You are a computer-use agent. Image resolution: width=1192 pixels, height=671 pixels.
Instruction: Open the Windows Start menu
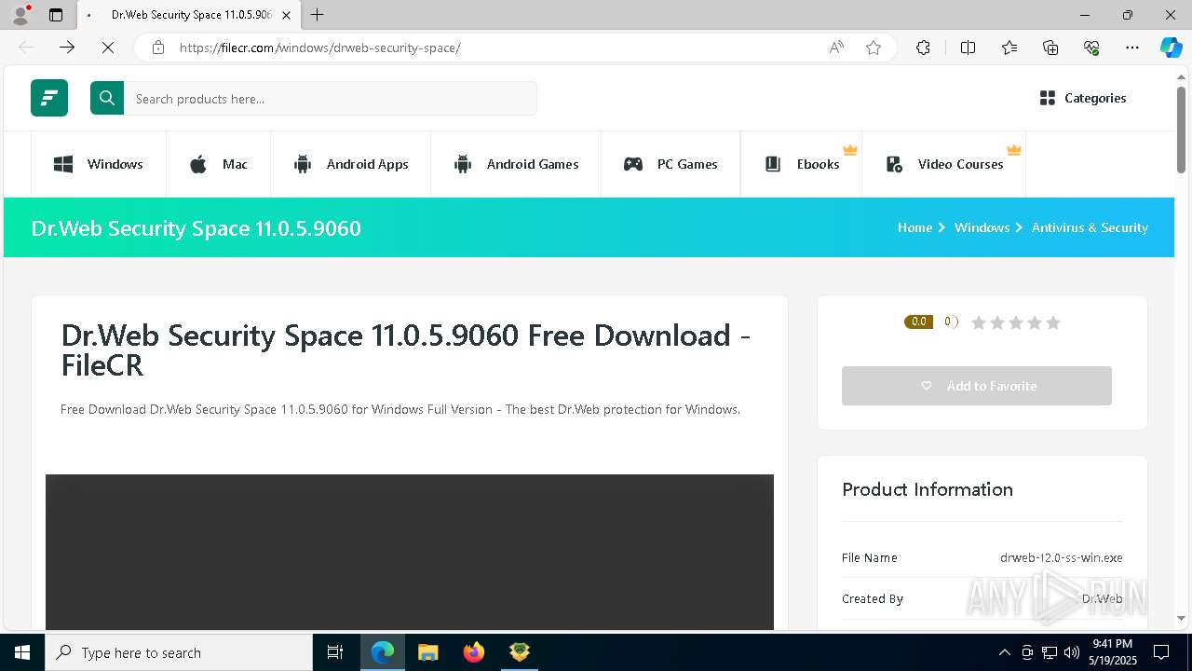pos(22,652)
